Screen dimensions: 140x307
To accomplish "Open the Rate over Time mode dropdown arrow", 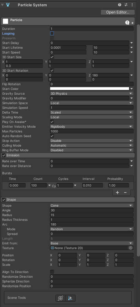I will [x=132, y=161].
